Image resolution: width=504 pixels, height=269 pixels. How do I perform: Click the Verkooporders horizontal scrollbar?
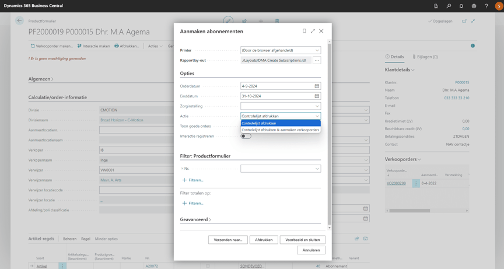pos(409,211)
